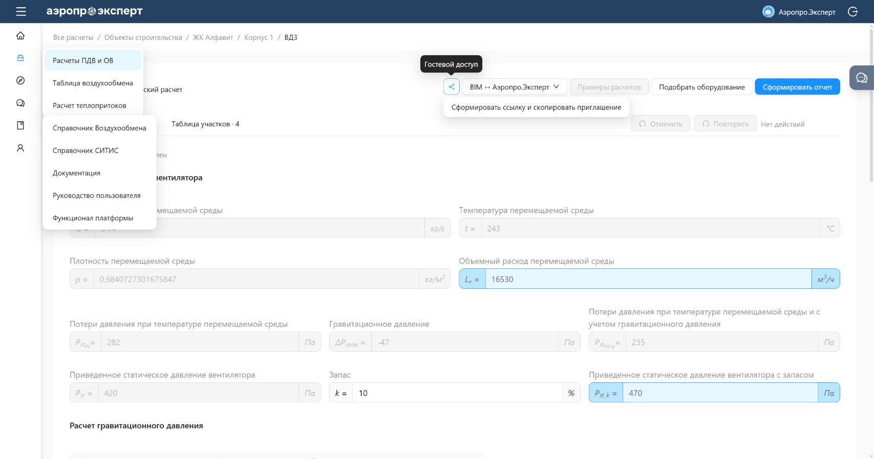Open Документация menu item

click(x=99, y=173)
